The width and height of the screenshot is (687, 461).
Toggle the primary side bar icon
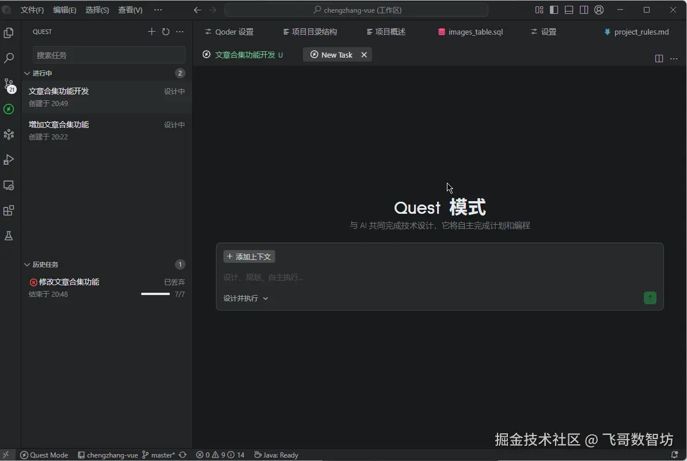click(x=554, y=10)
